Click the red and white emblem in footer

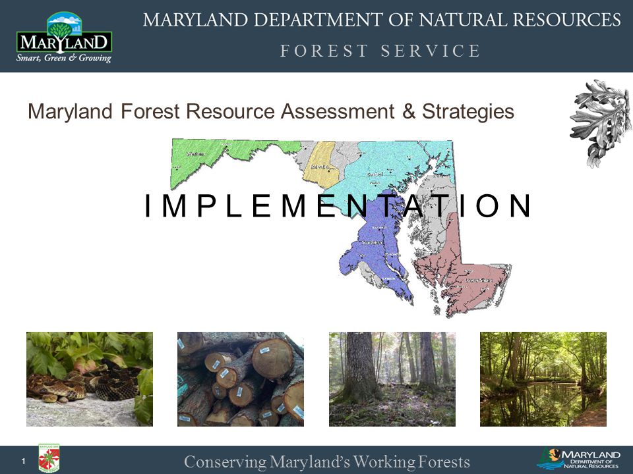pos(49,458)
